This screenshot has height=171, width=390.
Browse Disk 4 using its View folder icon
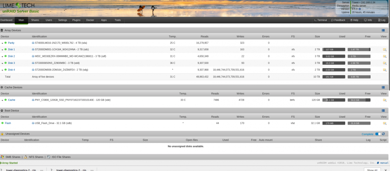pyautogui.click(x=385, y=70)
